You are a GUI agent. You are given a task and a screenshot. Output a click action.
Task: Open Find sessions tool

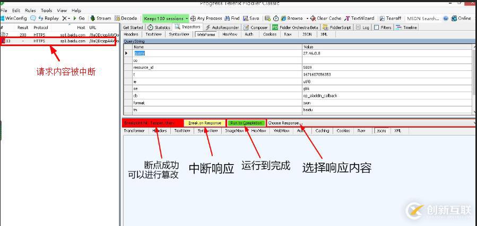pos(232,18)
